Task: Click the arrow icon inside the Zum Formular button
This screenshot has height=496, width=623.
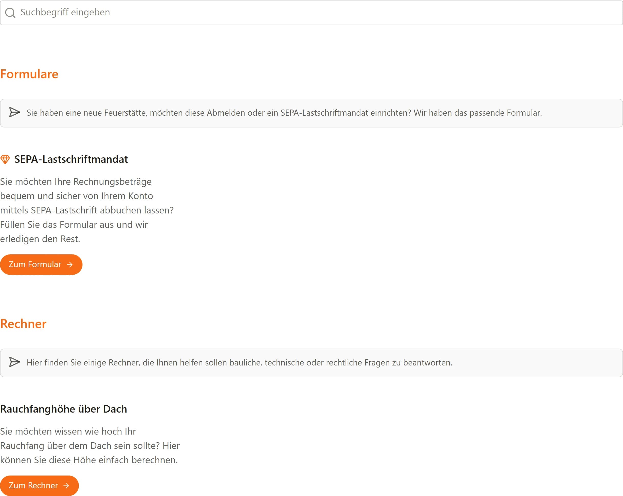Action: tap(70, 264)
